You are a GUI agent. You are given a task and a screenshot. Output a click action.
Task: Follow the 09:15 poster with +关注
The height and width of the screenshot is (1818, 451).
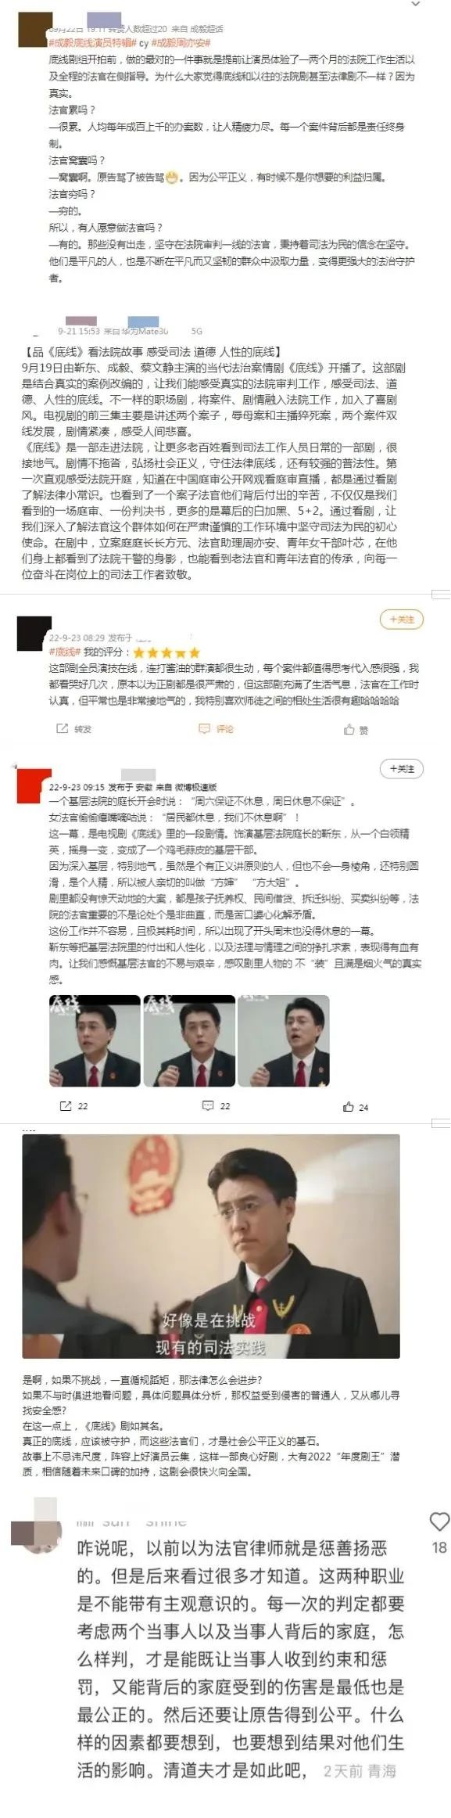pyautogui.click(x=402, y=769)
